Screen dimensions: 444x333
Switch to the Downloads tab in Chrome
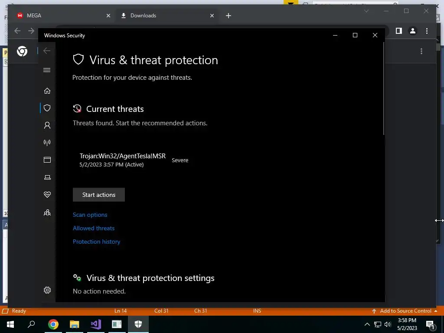(167, 16)
